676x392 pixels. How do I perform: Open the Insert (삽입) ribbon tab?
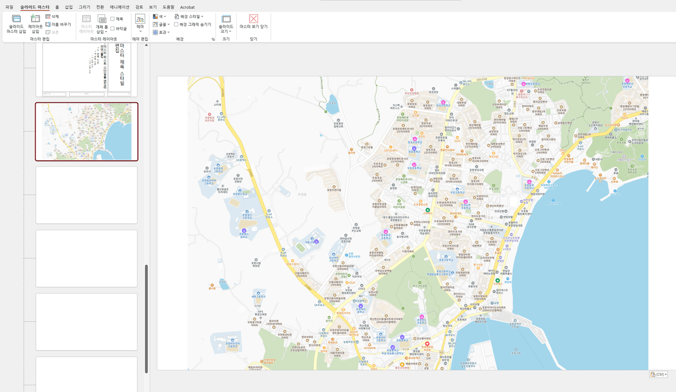coord(69,7)
